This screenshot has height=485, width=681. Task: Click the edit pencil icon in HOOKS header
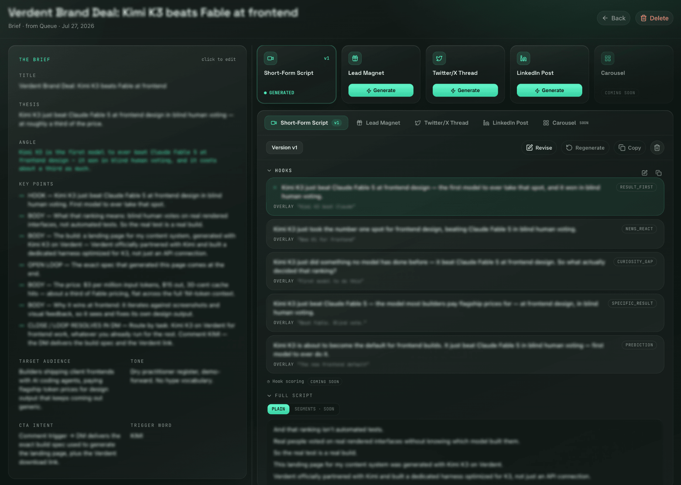click(x=645, y=173)
